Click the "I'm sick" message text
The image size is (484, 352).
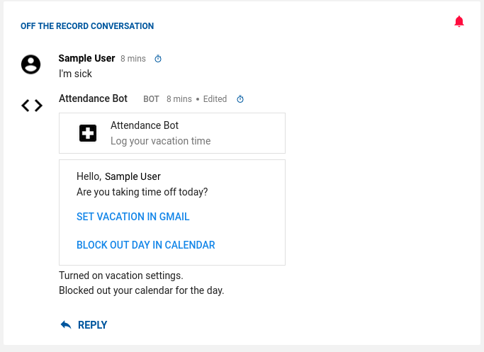pyautogui.click(x=75, y=73)
